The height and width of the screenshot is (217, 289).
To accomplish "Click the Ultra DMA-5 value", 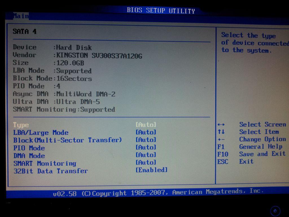I will pyautogui.click(x=78, y=102).
